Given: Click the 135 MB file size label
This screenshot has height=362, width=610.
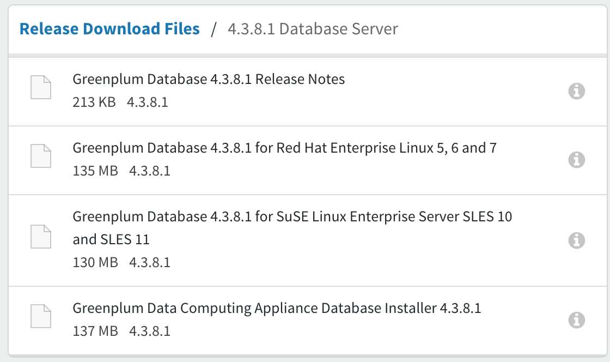Looking at the screenshot, I should pos(95,171).
